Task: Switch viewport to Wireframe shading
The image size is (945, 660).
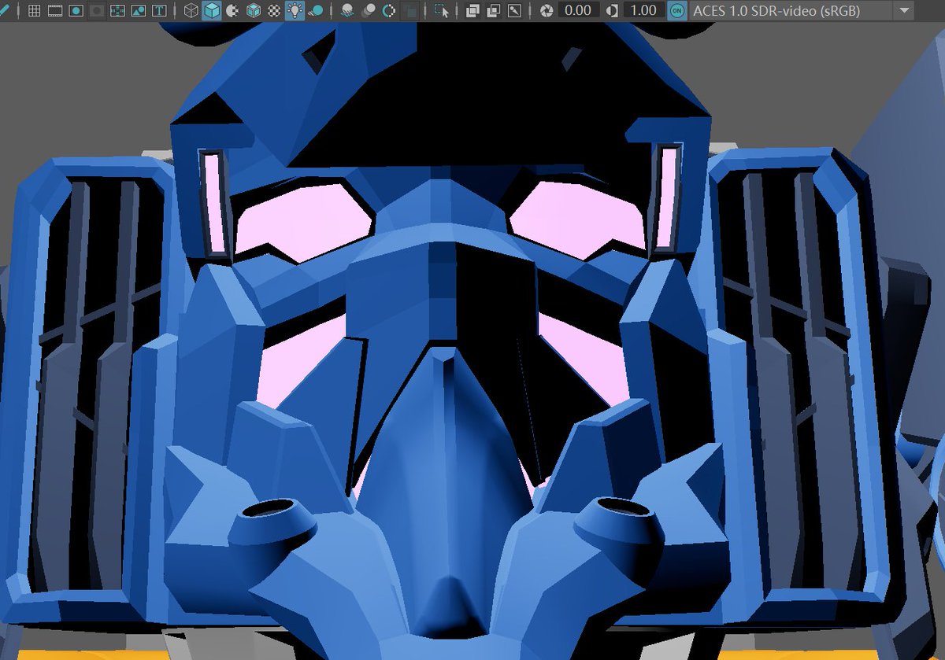Action: [x=191, y=11]
